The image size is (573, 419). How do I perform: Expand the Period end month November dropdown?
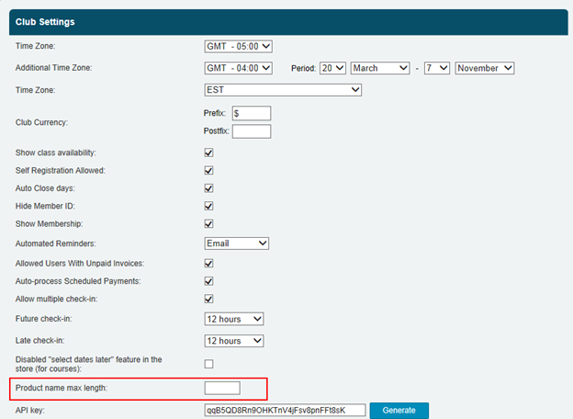point(484,68)
